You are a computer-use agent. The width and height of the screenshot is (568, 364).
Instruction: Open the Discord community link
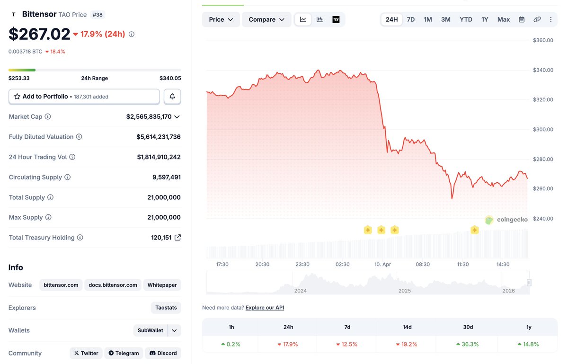click(163, 353)
